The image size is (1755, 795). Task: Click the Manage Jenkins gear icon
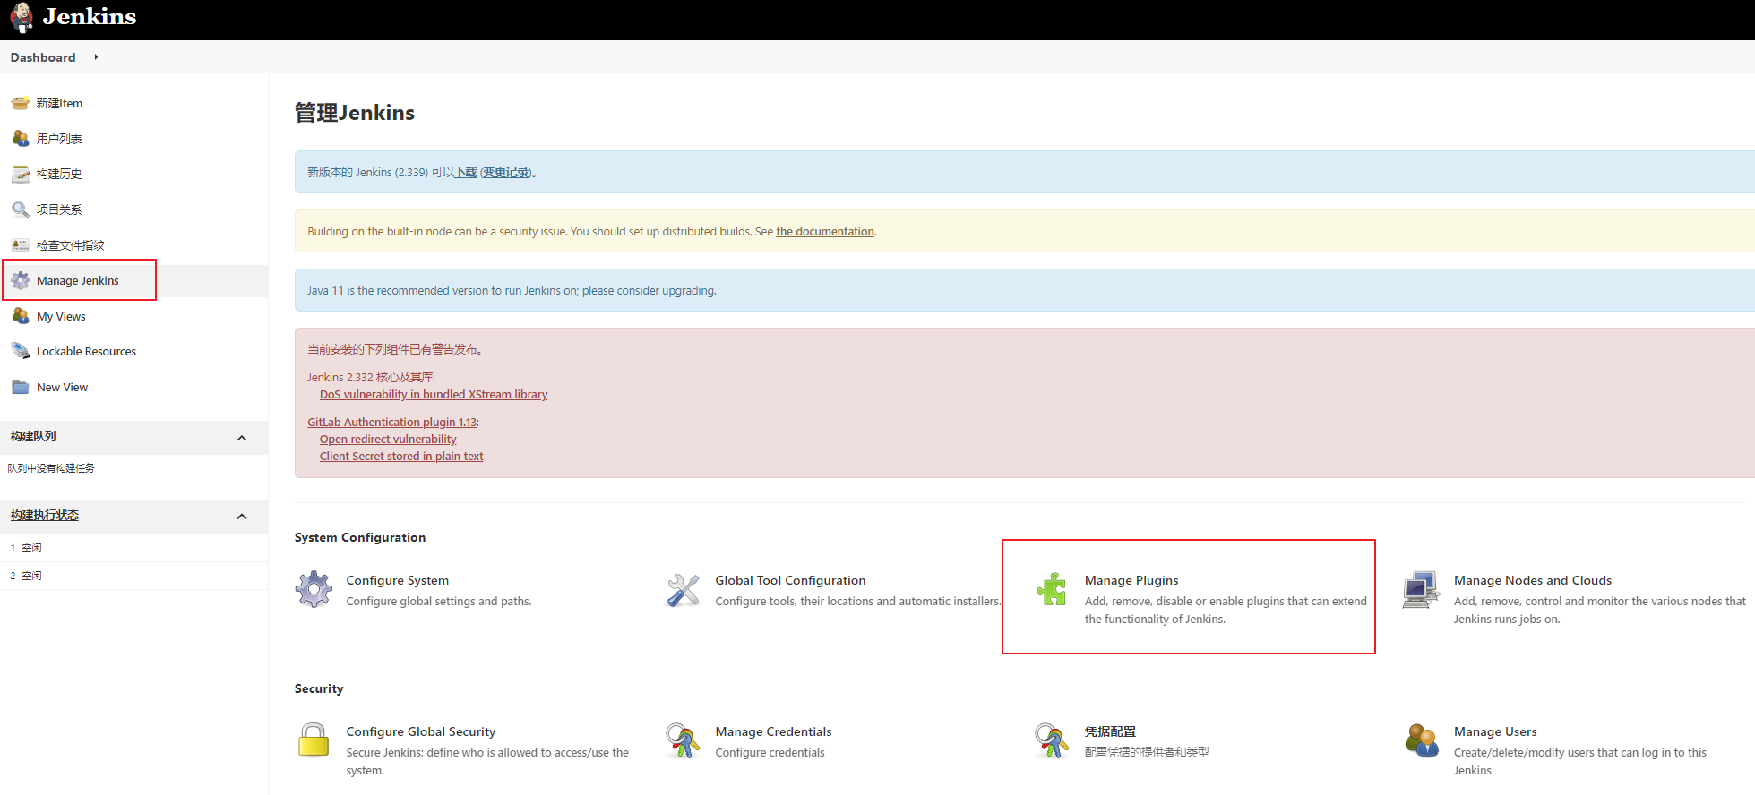click(21, 280)
